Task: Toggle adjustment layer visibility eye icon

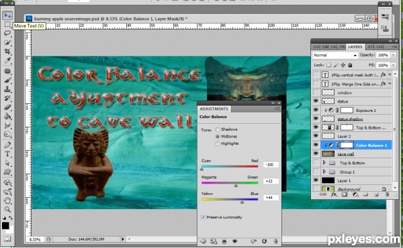Action: click(234, 241)
